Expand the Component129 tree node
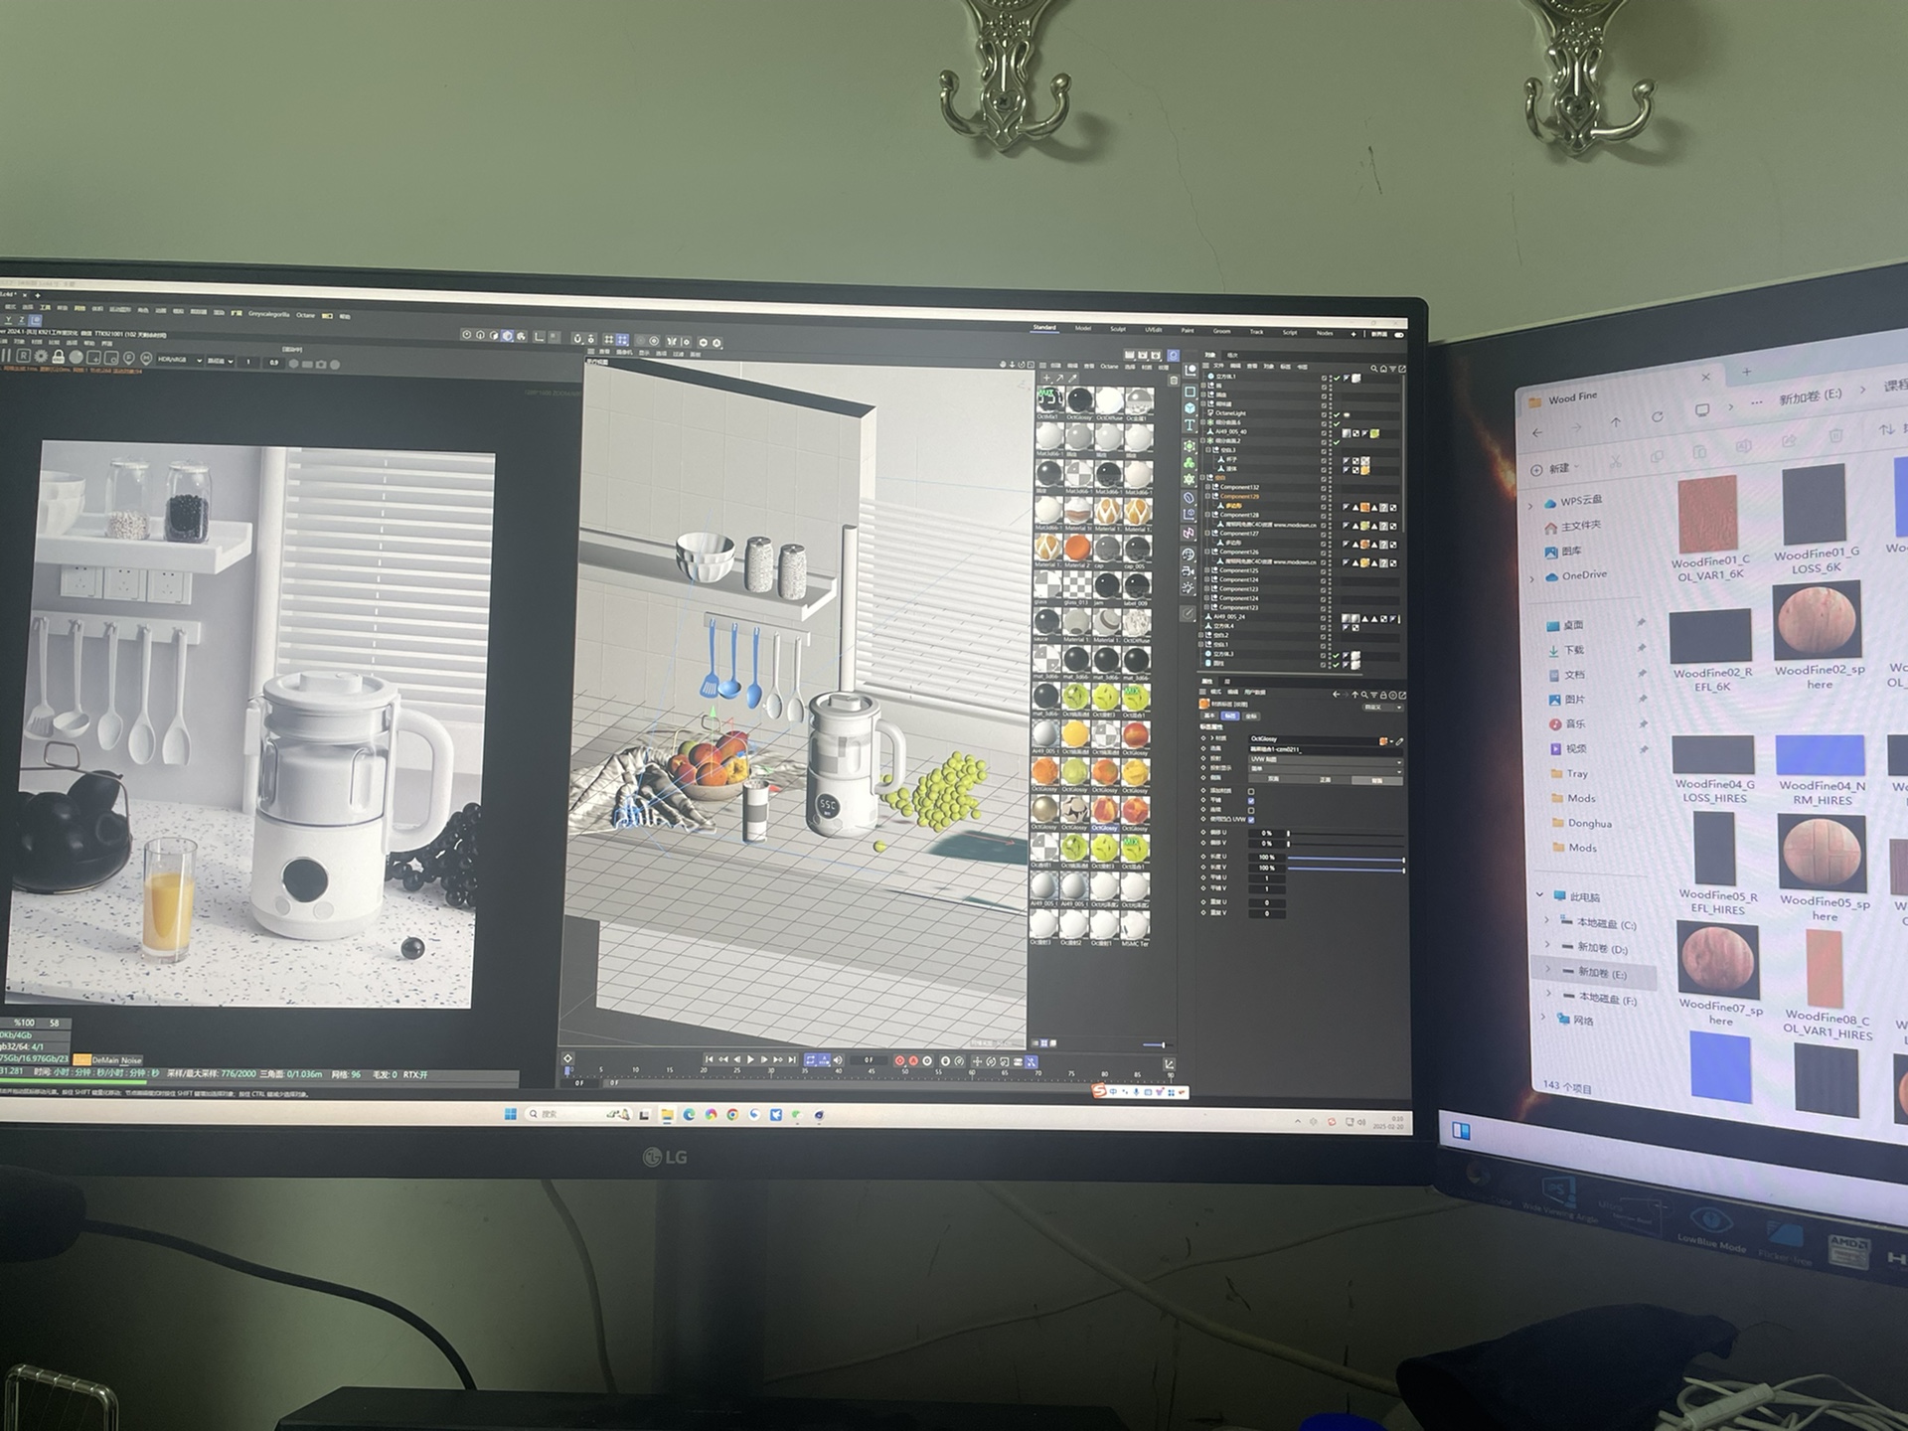The width and height of the screenshot is (1908, 1431). click(x=1207, y=496)
